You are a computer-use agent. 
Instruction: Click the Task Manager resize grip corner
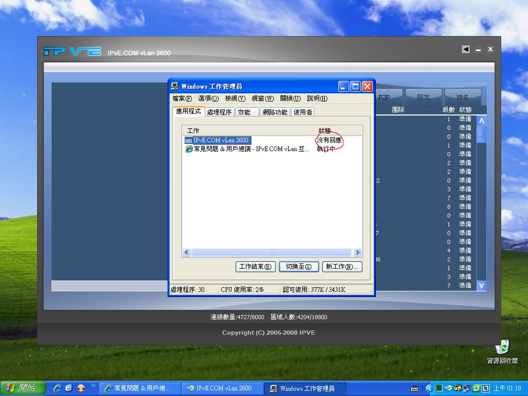click(370, 292)
